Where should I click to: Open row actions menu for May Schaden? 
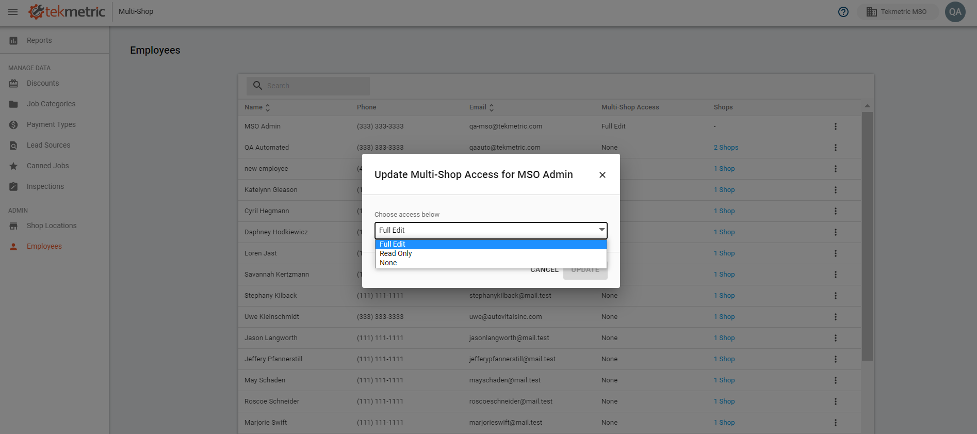[836, 380]
